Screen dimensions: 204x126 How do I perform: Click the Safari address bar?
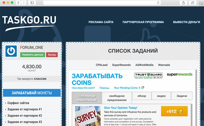click(x=102, y=3)
